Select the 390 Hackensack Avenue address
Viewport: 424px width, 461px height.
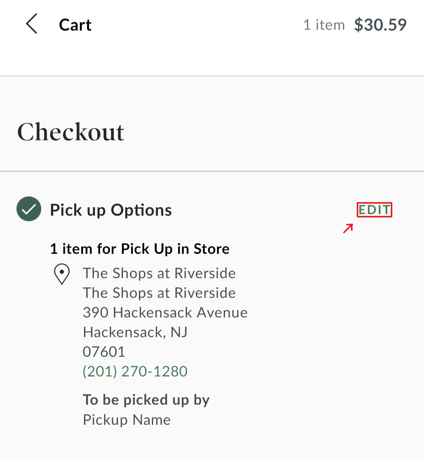(x=165, y=312)
